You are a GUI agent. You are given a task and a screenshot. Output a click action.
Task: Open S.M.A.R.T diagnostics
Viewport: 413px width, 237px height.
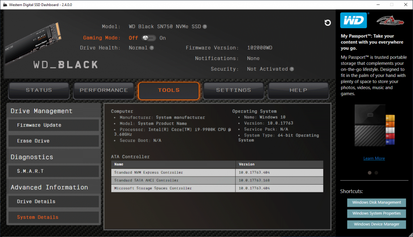[x=53, y=171]
